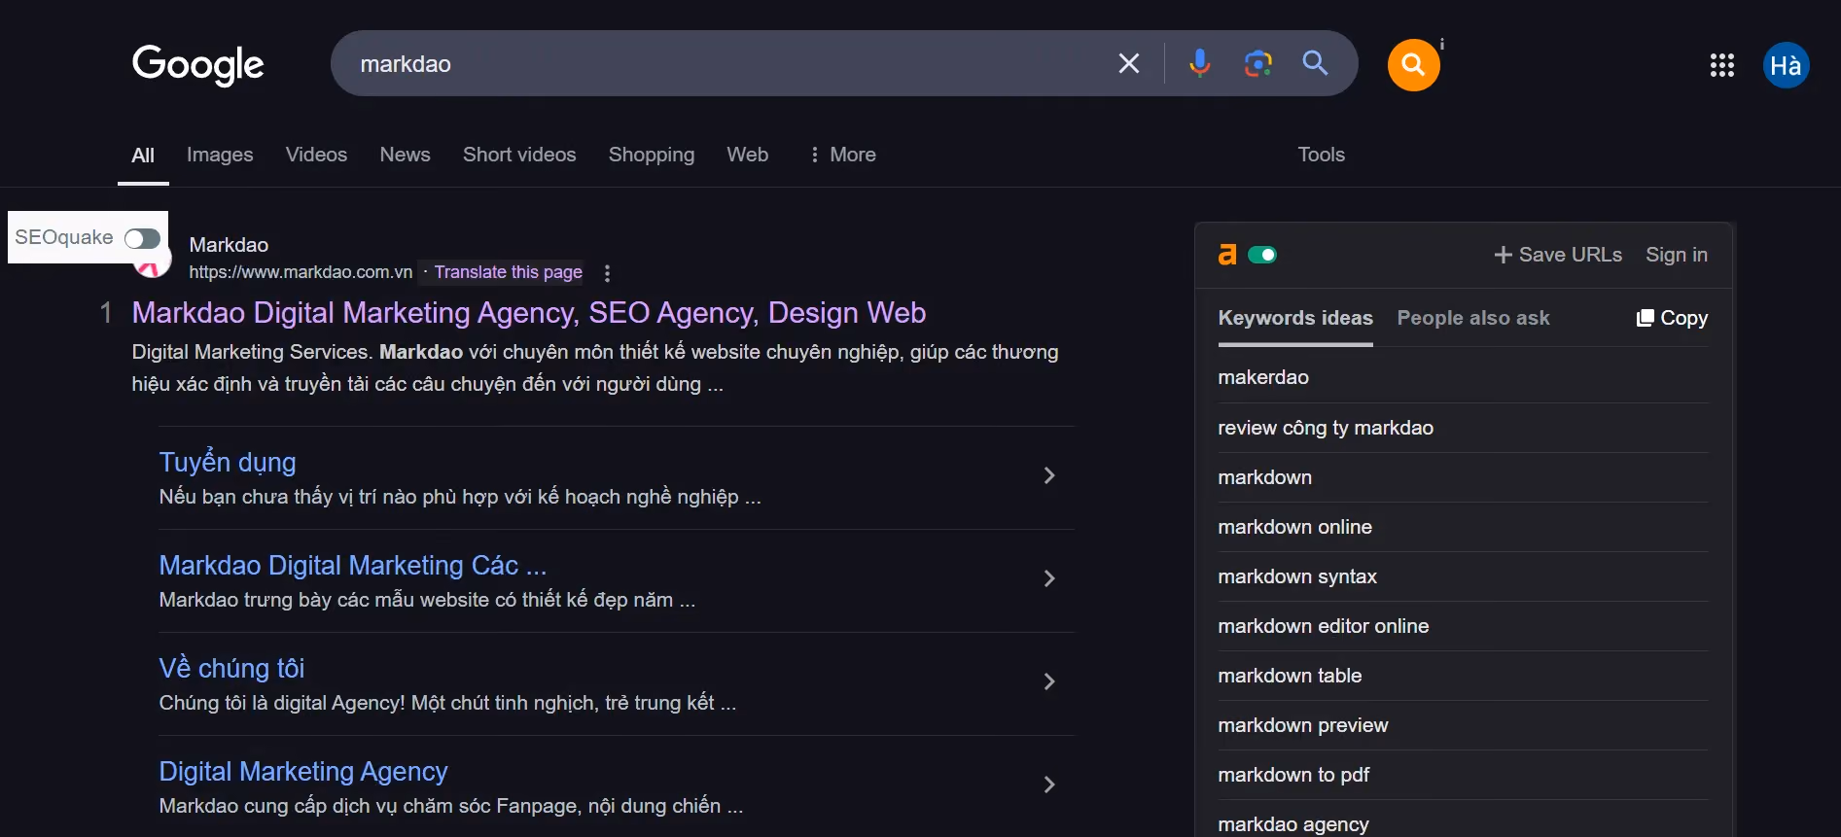Viewport: 1841px width, 837px height.
Task: Clear the search box with the X icon
Action: 1128,64
